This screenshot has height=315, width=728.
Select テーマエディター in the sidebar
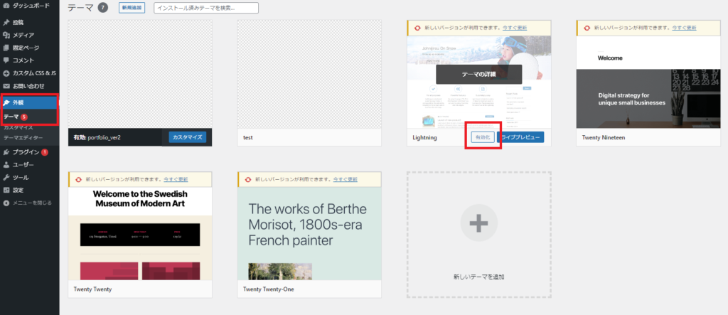(x=23, y=137)
